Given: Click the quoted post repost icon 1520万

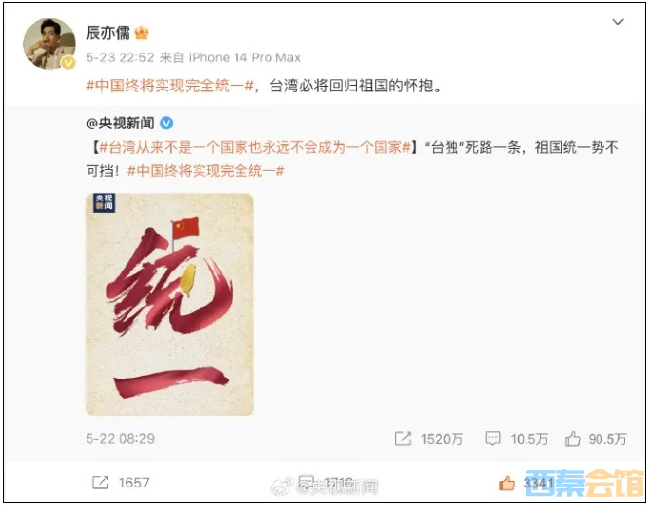Looking at the screenshot, I should [403, 439].
